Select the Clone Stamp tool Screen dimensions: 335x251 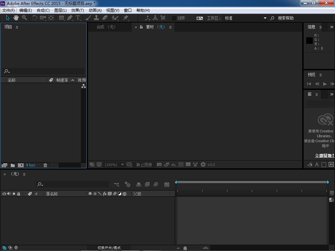[x=97, y=18]
